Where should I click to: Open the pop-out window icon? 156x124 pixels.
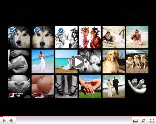pyautogui.click(x=135, y=121)
